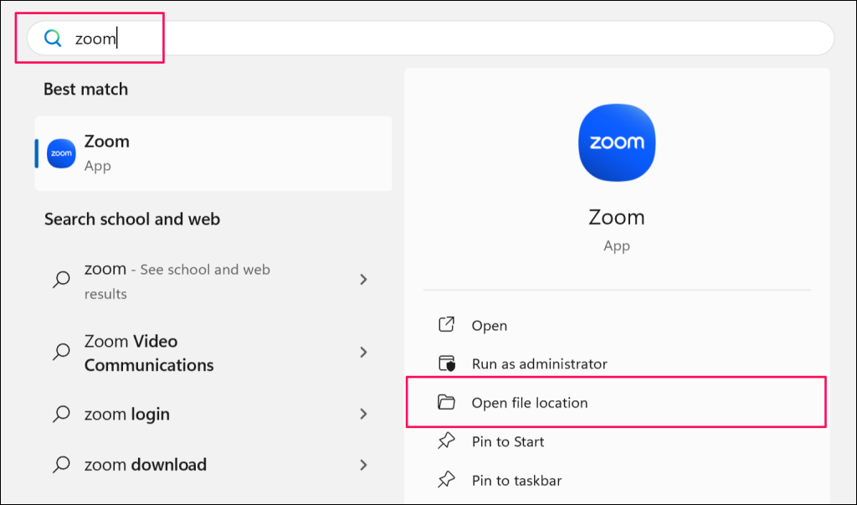Click the large Zoom logo in details pane
The width and height of the screenshot is (857, 505).
click(x=617, y=142)
